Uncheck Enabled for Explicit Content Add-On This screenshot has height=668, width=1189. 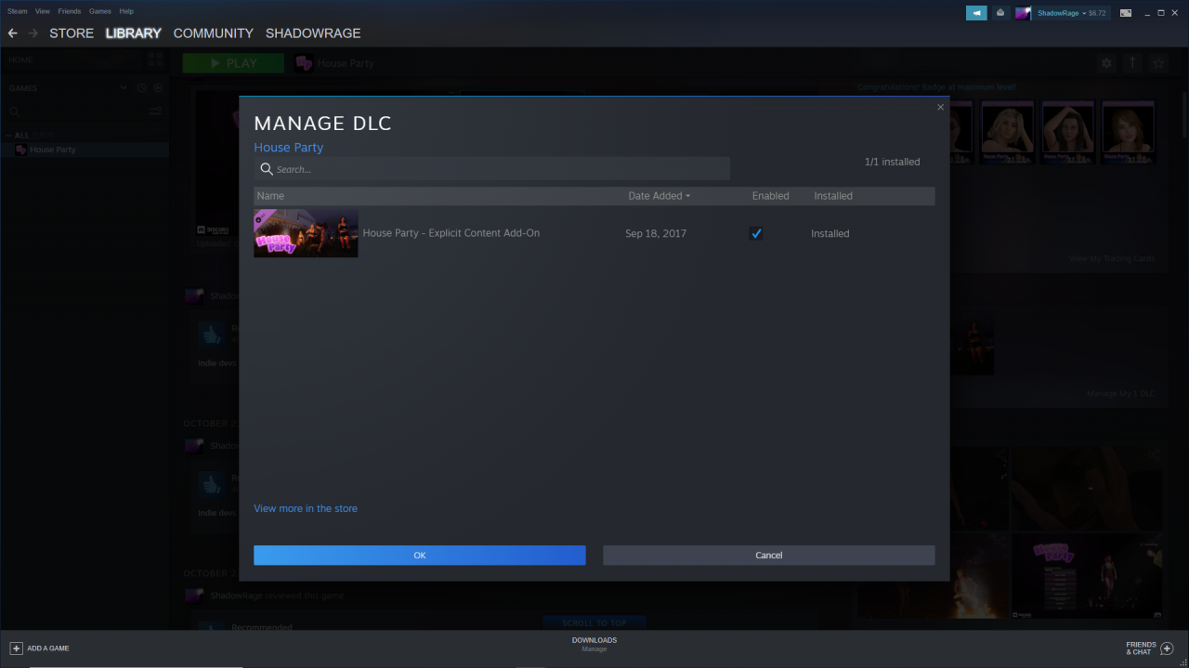tap(756, 234)
